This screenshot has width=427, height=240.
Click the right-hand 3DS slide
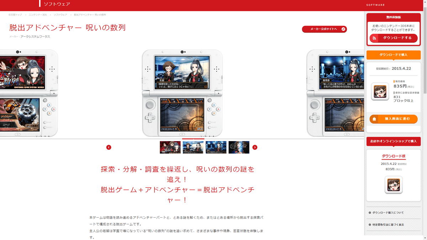click(x=335, y=93)
